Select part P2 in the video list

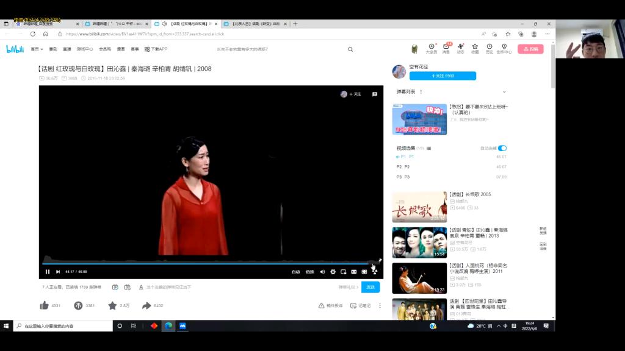tap(451, 167)
